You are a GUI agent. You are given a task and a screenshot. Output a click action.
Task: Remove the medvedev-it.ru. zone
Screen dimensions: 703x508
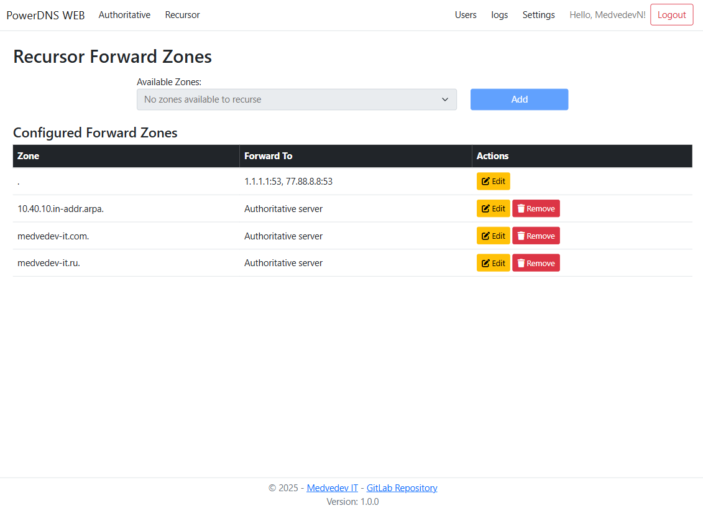pos(536,263)
